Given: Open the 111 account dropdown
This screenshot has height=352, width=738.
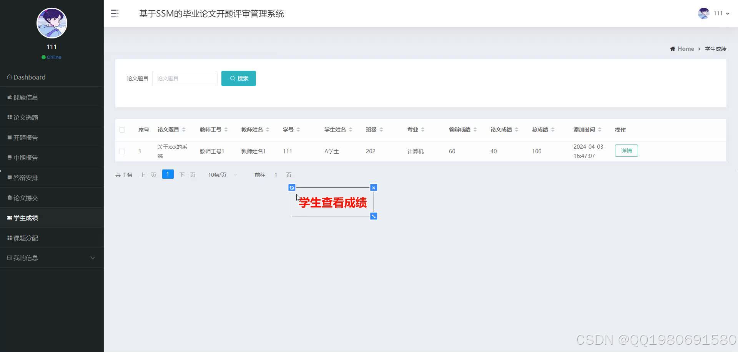Looking at the screenshot, I should (x=718, y=13).
